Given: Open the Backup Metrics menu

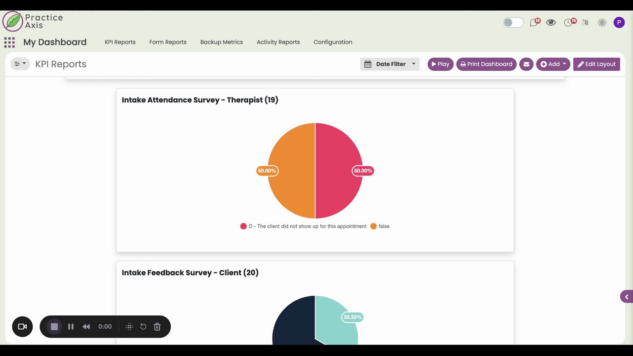Looking at the screenshot, I should [x=222, y=42].
